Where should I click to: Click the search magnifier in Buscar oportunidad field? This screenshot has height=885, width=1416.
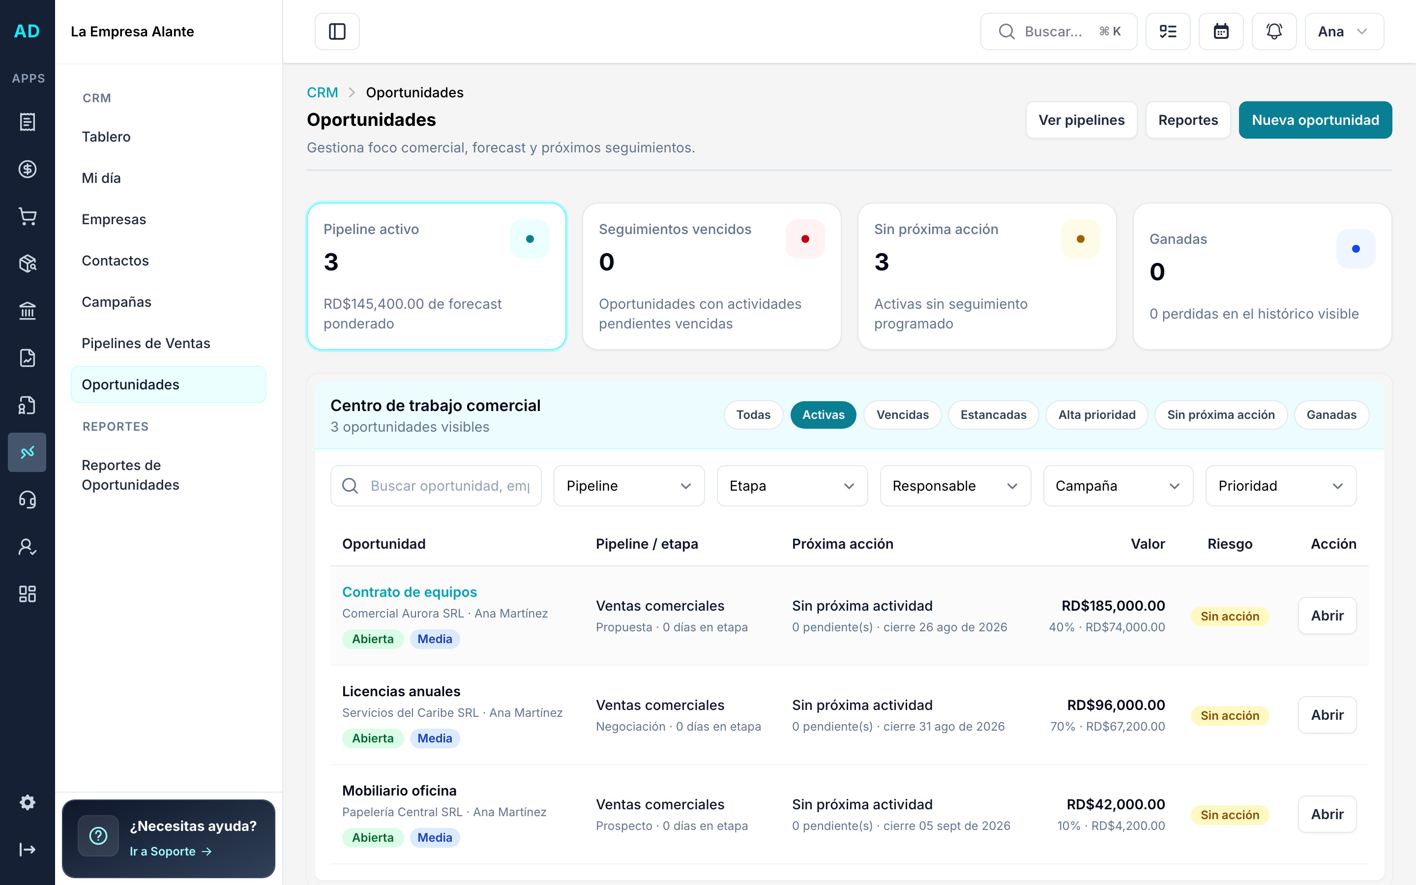[x=350, y=486]
